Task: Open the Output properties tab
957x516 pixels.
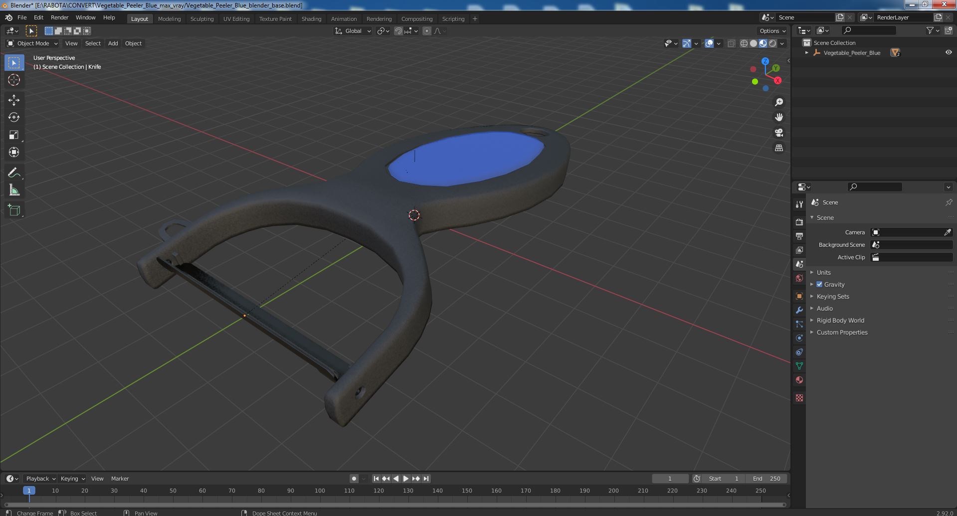Action: coord(799,236)
